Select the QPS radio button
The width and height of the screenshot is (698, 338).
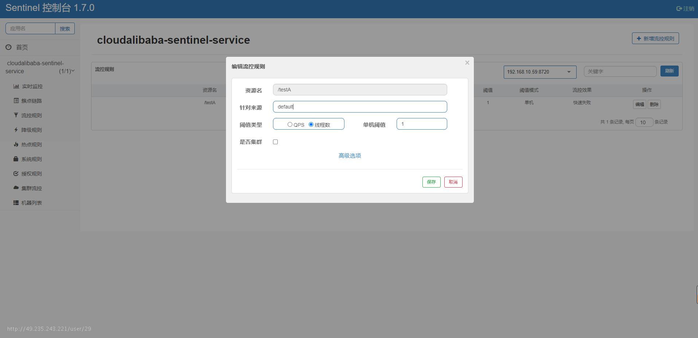pyautogui.click(x=290, y=124)
